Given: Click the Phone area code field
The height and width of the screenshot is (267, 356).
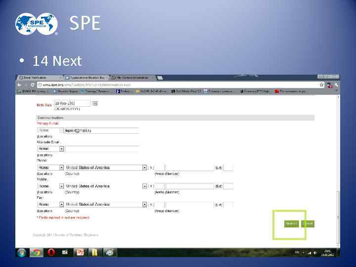Looking at the screenshot, I should (159, 168).
